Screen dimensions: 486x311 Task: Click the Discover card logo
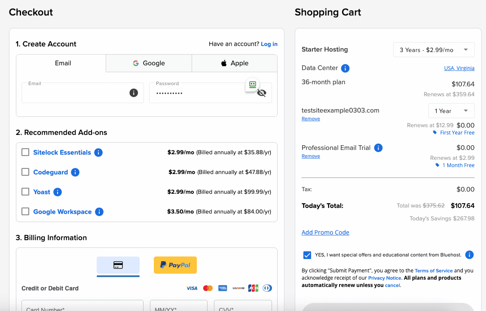click(x=238, y=288)
